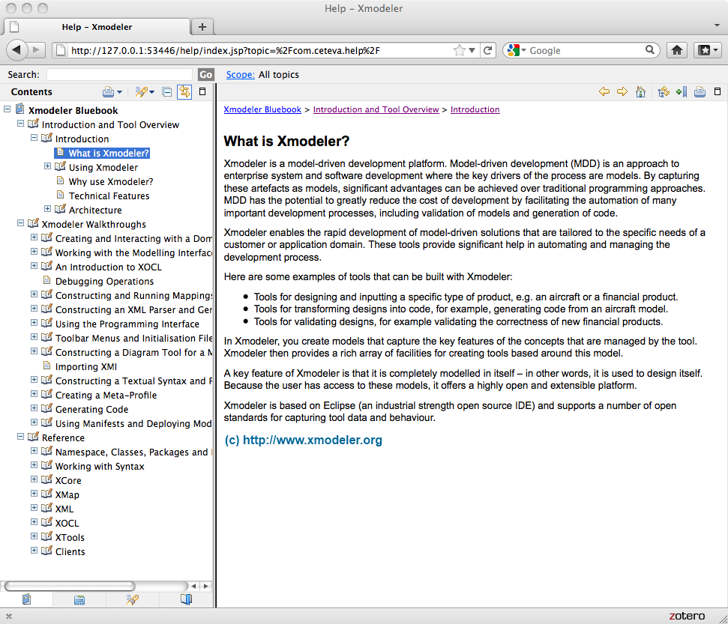The height and width of the screenshot is (624, 728).
Task: Expand the XCore reference node
Action: pyautogui.click(x=34, y=479)
